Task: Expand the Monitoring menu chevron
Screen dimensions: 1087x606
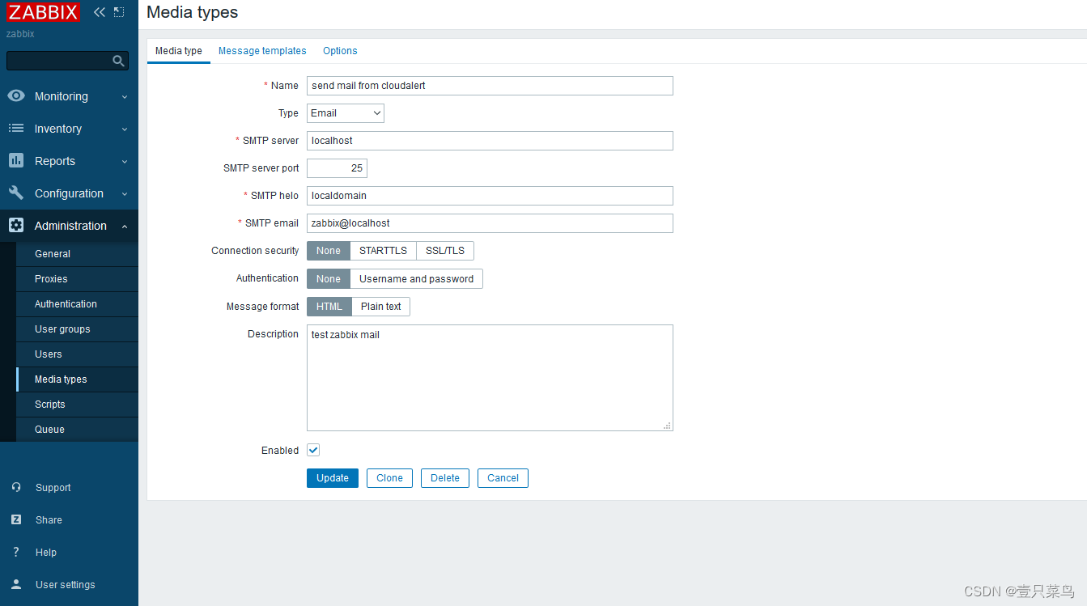Action: click(125, 96)
